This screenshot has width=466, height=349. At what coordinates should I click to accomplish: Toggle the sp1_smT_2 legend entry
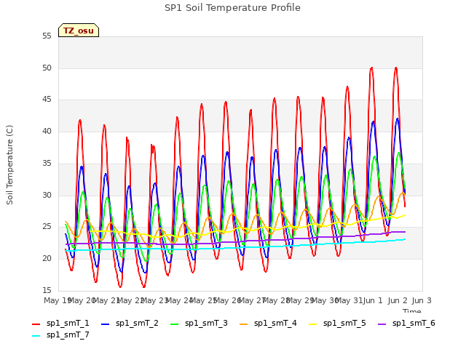[130, 324]
